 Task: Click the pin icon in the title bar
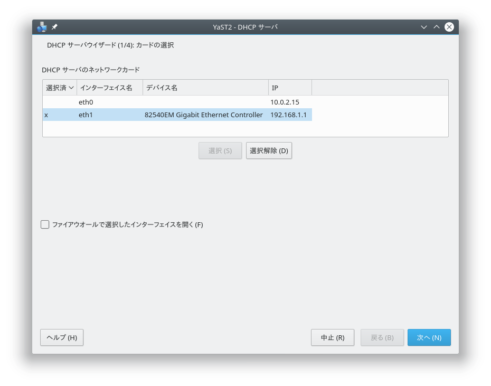tap(55, 27)
